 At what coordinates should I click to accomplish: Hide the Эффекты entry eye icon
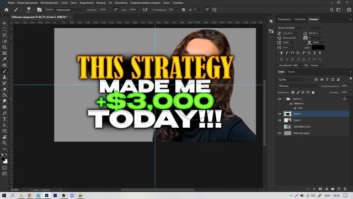[x=291, y=104]
